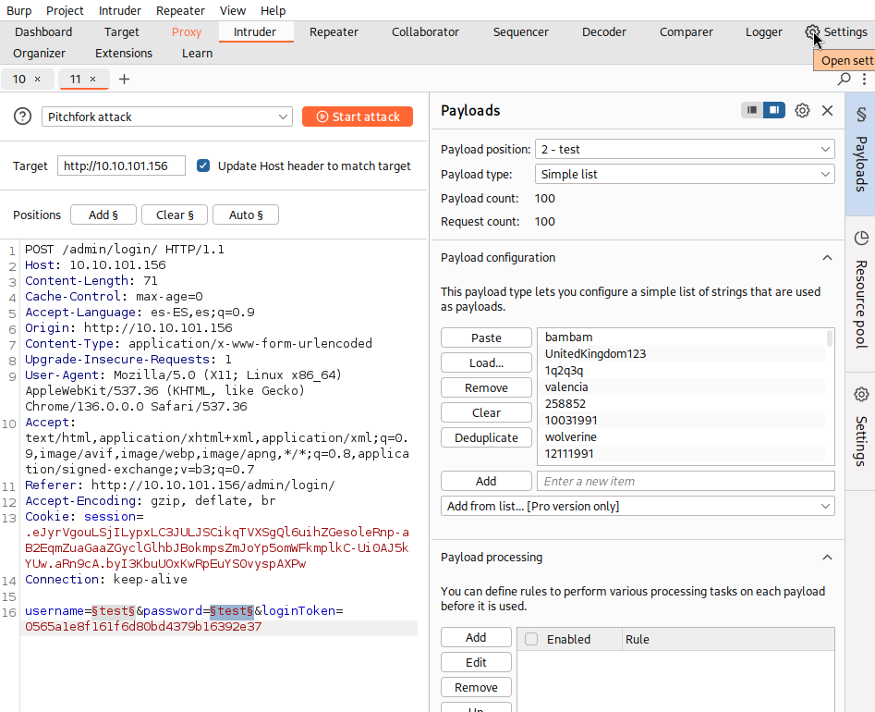Click the Paste payload button
875x712 pixels.
486,338
